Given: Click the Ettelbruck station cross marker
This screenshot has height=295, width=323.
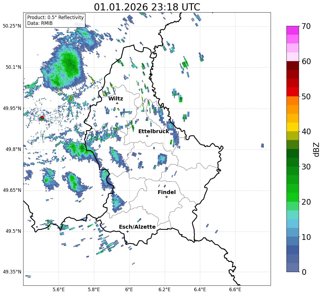Looking at the screenshot, I should [147, 136].
